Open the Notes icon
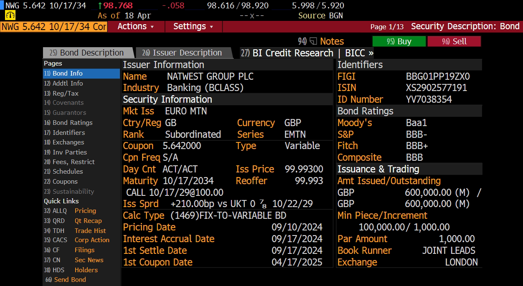This screenshot has width=523, height=286. 321,41
